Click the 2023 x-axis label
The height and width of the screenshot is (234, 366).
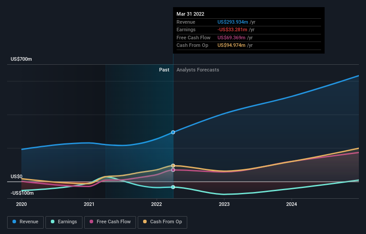[x=224, y=204]
